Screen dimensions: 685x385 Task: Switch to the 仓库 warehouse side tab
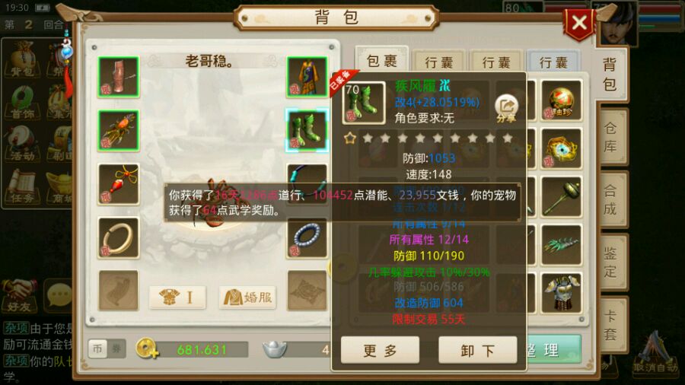[611, 137]
